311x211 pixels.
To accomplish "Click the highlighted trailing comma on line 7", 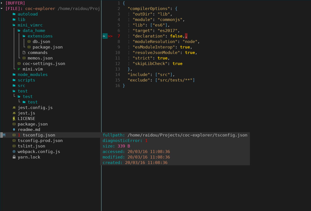I will [x=186, y=36].
